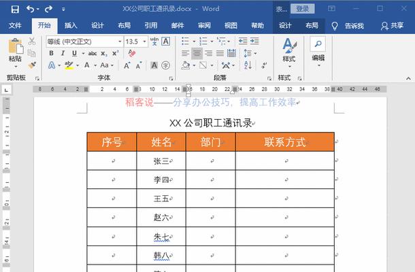Toggle show/hide paragraph marks
415x272 pixels.
pyautogui.click(x=264, y=65)
